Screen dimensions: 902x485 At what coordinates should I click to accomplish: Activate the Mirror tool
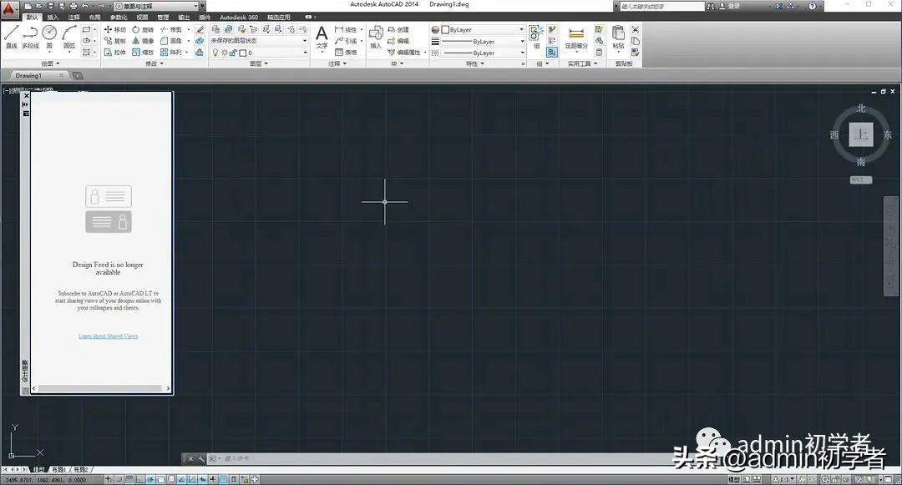[x=135, y=40]
